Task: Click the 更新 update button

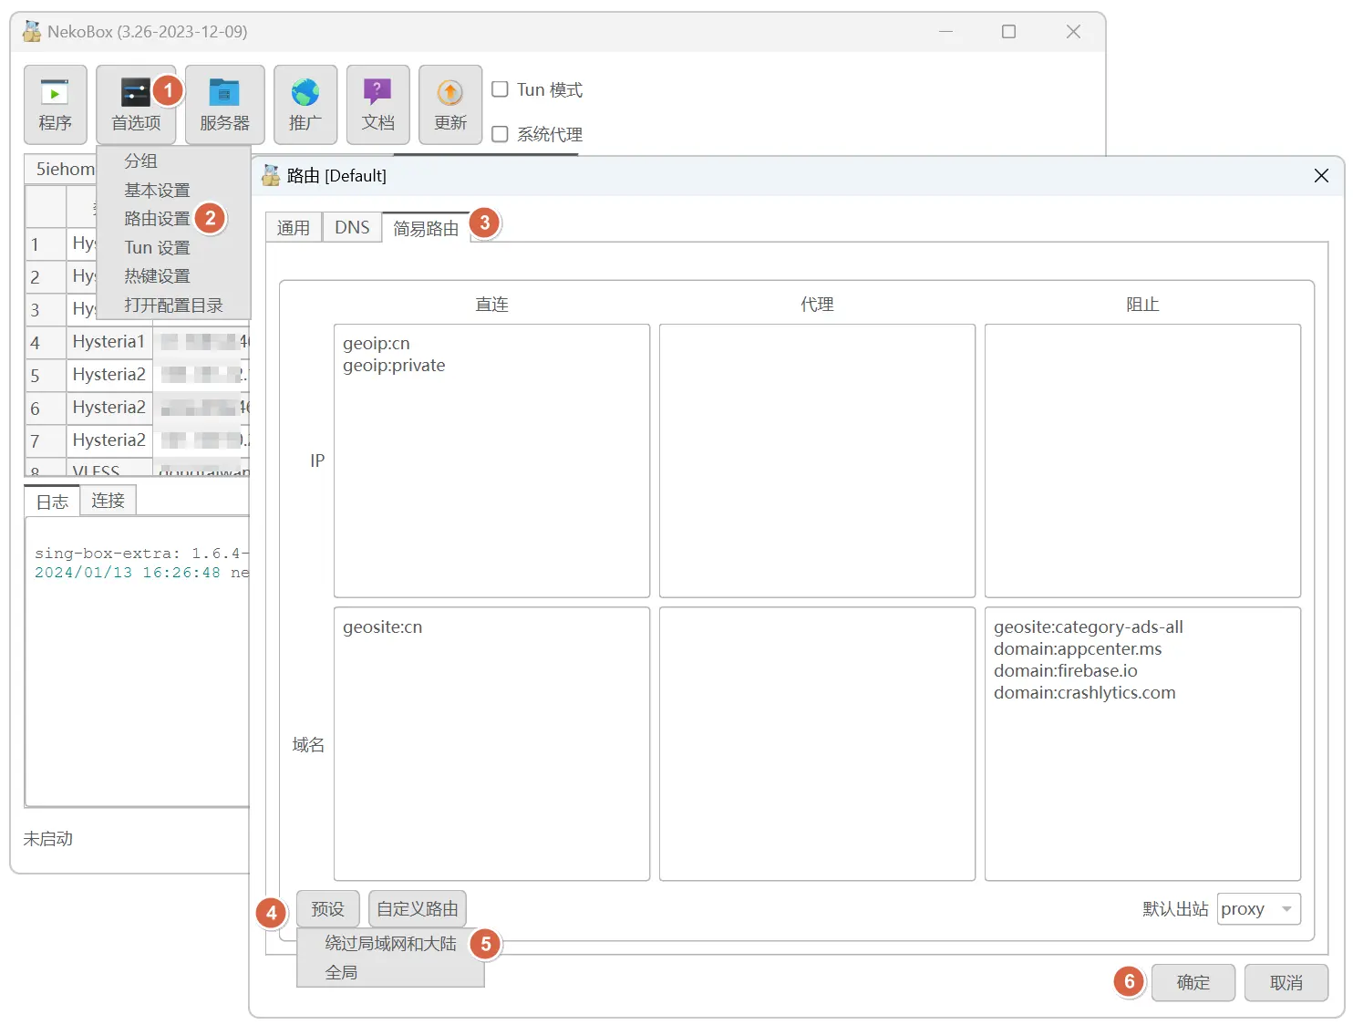Action: click(450, 105)
